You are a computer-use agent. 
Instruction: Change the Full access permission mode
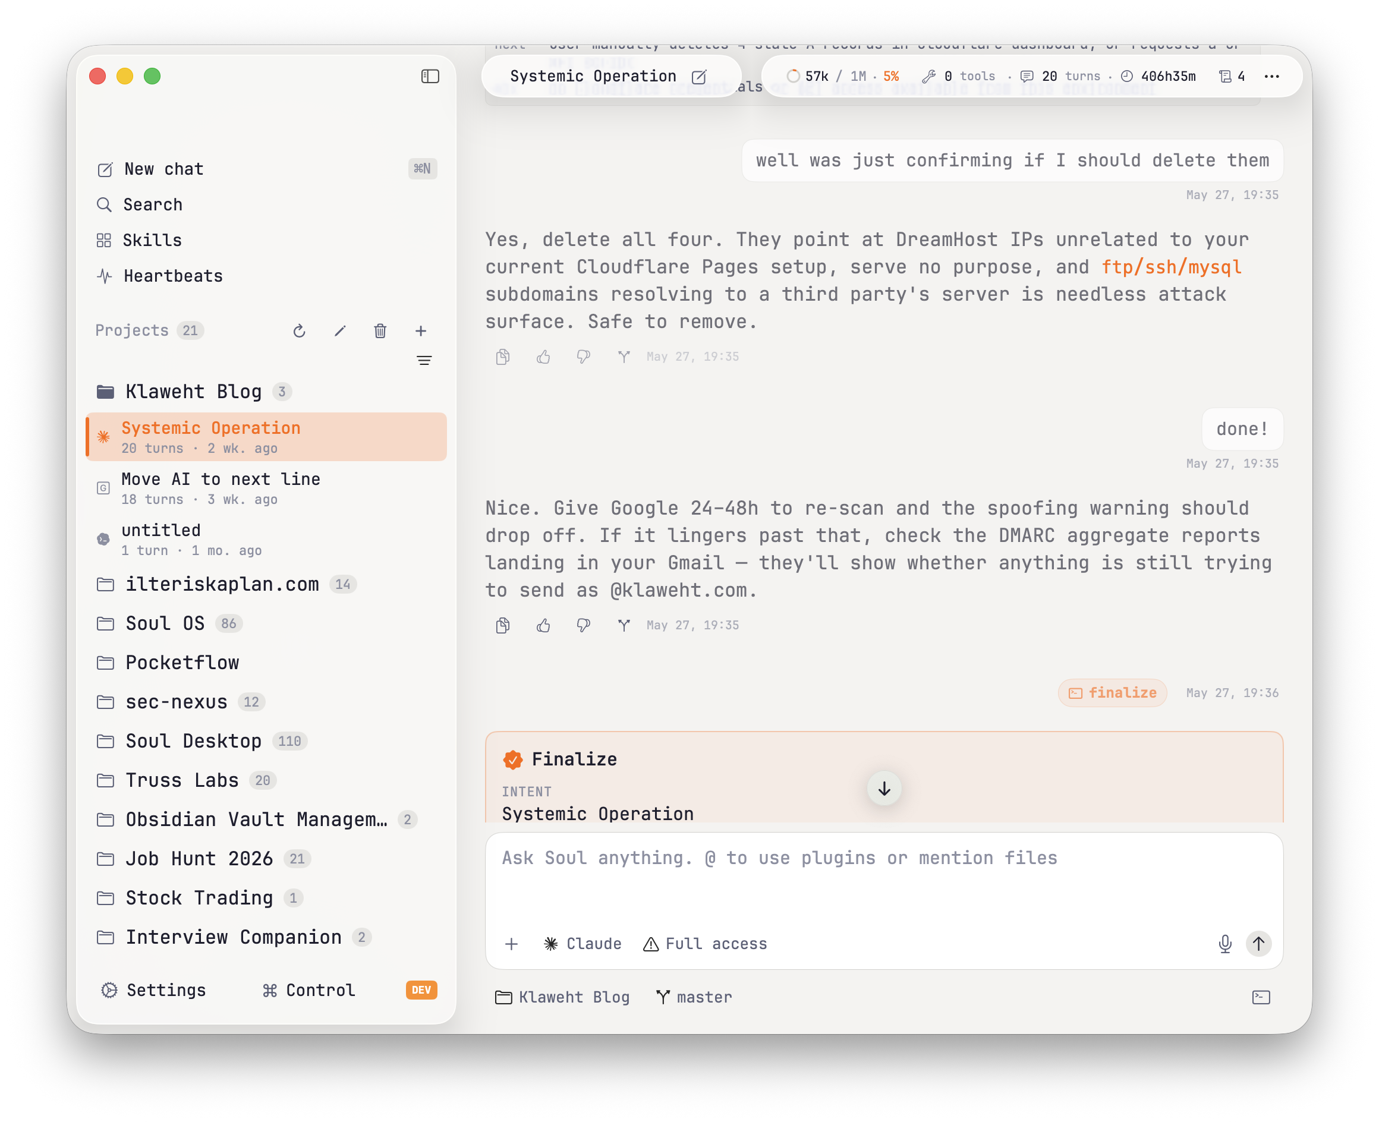coord(705,944)
